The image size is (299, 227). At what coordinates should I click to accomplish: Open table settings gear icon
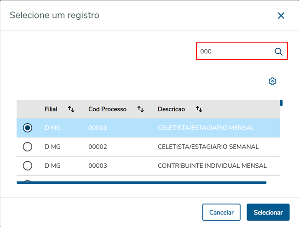point(272,81)
